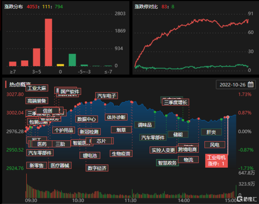Click the 体外诊断 tag
This screenshot has height=204, width=259.
click(116, 117)
